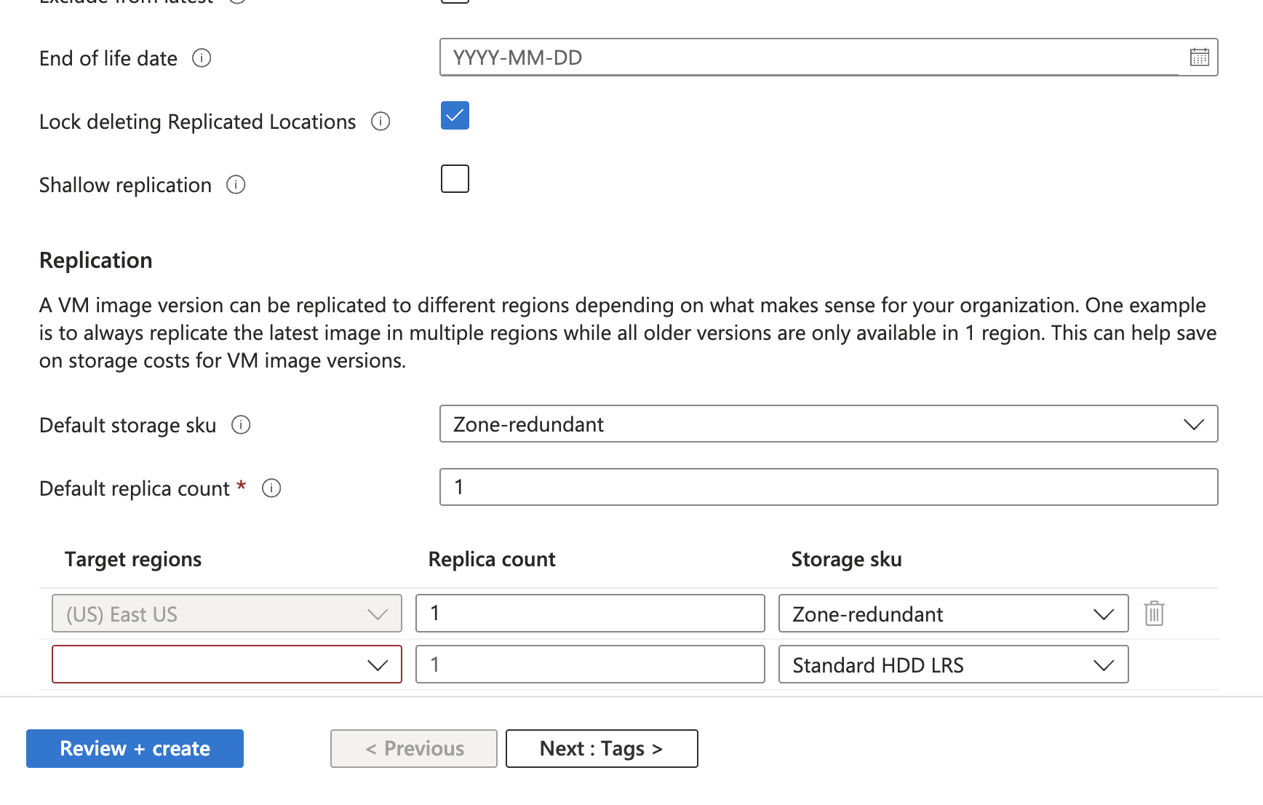Open the Default storage sku dropdown

coord(829,424)
